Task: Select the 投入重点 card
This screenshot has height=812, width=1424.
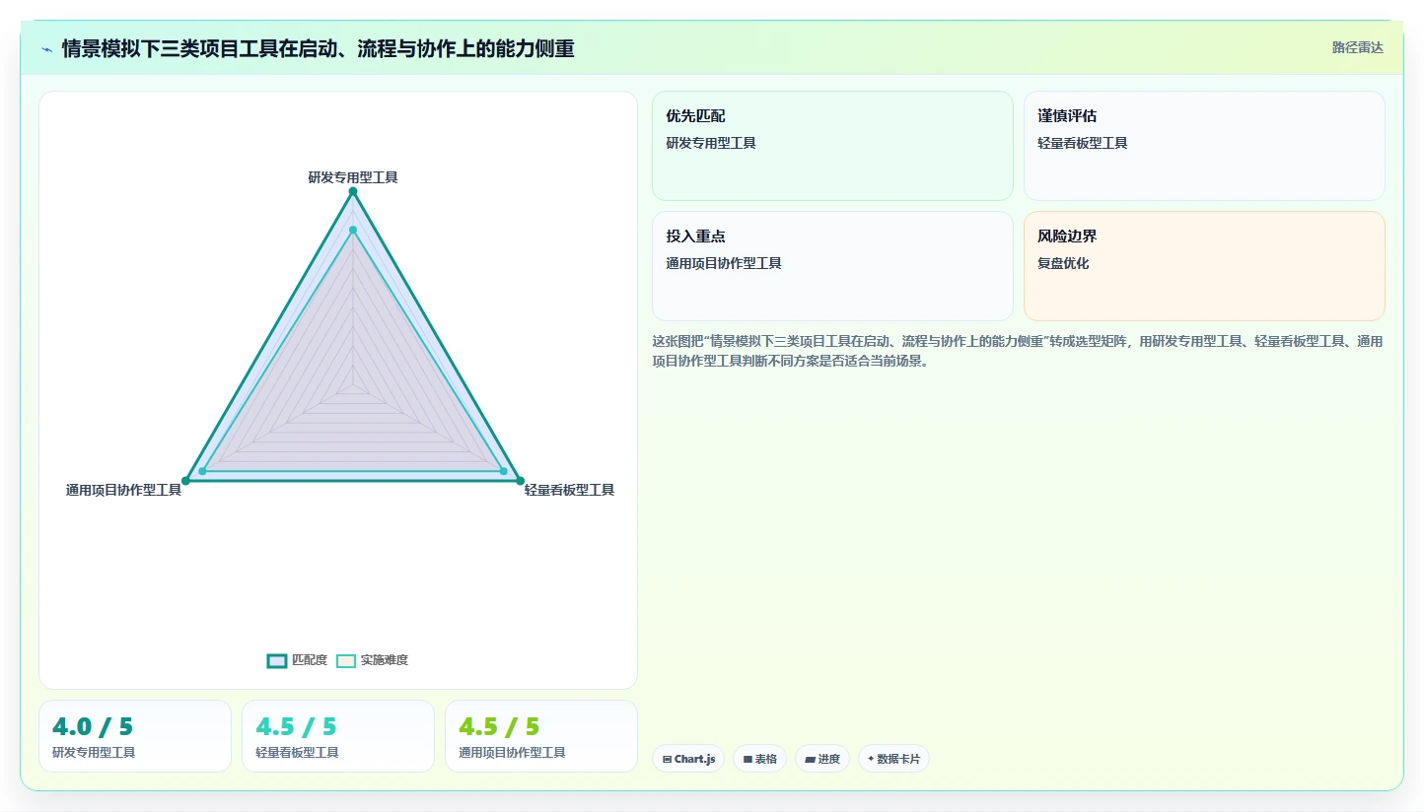Action: click(832, 266)
